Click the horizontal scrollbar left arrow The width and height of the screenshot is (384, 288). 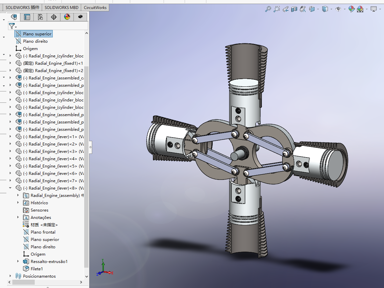[9, 282]
